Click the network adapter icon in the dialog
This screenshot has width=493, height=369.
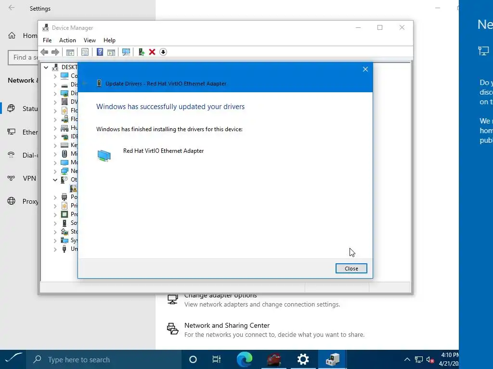pyautogui.click(x=104, y=155)
